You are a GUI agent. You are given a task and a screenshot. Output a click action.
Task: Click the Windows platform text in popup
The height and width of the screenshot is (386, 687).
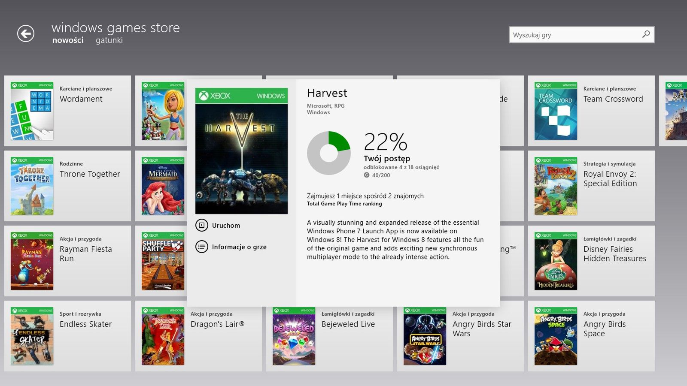click(318, 112)
